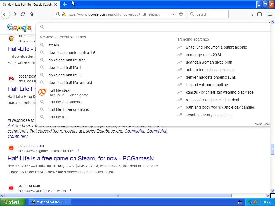Open the first 'Complaint' DMCA link

pos(134,131)
